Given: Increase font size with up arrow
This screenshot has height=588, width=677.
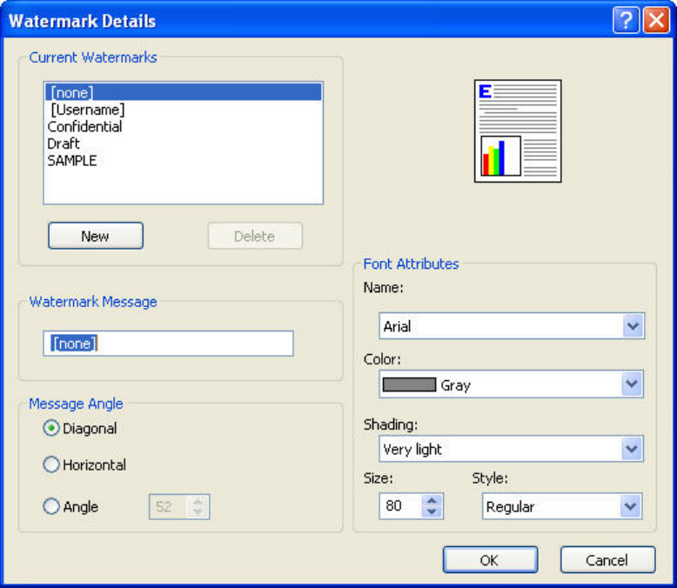Looking at the screenshot, I should (432, 500).
